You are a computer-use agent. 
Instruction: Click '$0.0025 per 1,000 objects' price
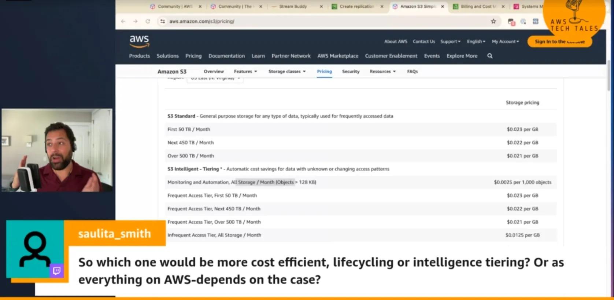(522, 182)
